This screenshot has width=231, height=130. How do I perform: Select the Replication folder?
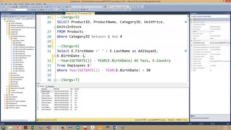click(12, 99)
